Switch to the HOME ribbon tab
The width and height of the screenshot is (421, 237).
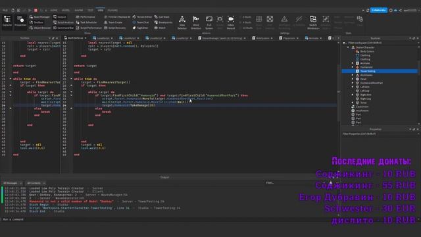tap(54, 11)
